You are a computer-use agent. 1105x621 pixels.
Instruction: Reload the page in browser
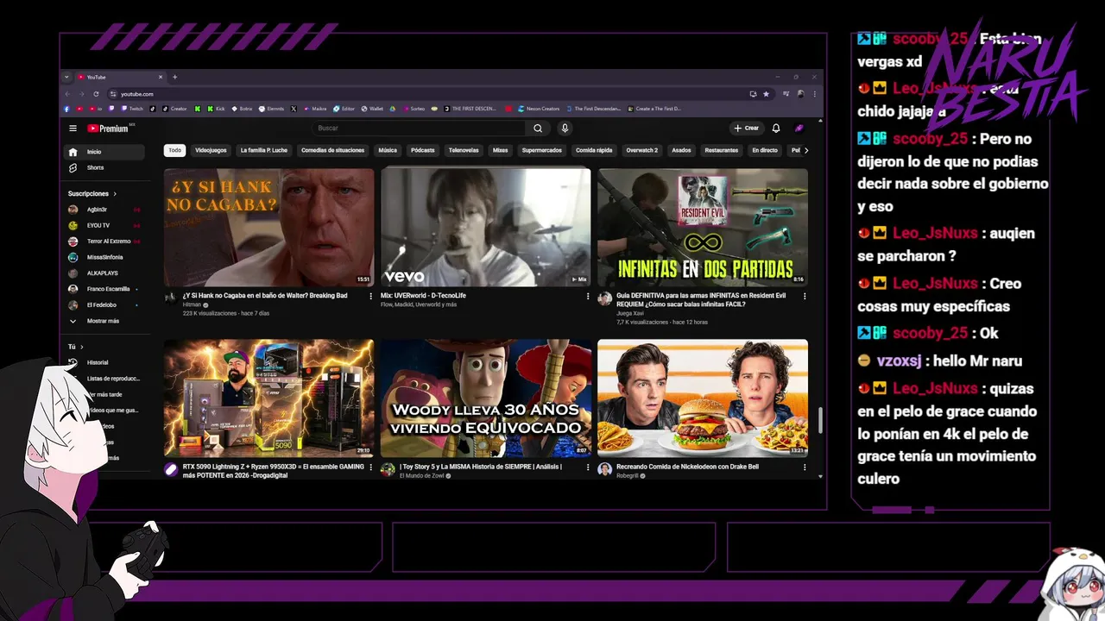click(x=96, y=94)
